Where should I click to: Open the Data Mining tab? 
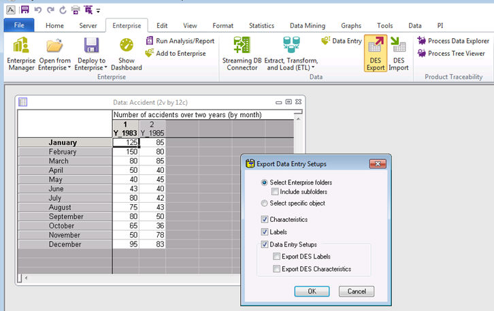pyautogui.click(x=308, y=26)
